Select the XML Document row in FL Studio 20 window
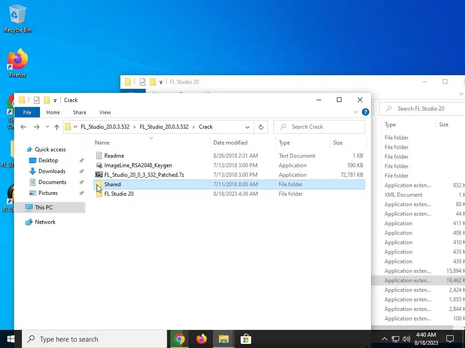This screenshot has height=348, width=465. [418, 195]
